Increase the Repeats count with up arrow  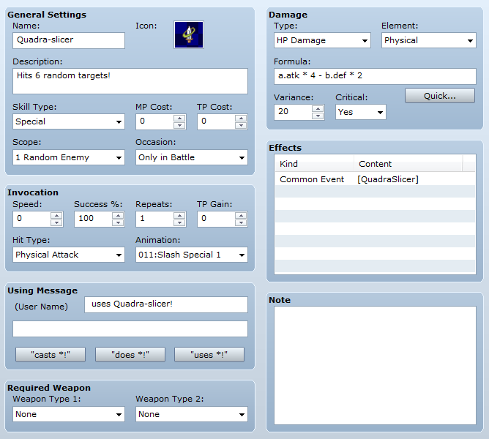click(x=179, y=215)
